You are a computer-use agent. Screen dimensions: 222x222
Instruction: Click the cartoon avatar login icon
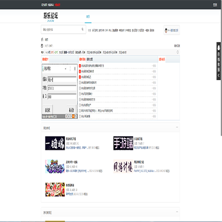click(166, 30)
